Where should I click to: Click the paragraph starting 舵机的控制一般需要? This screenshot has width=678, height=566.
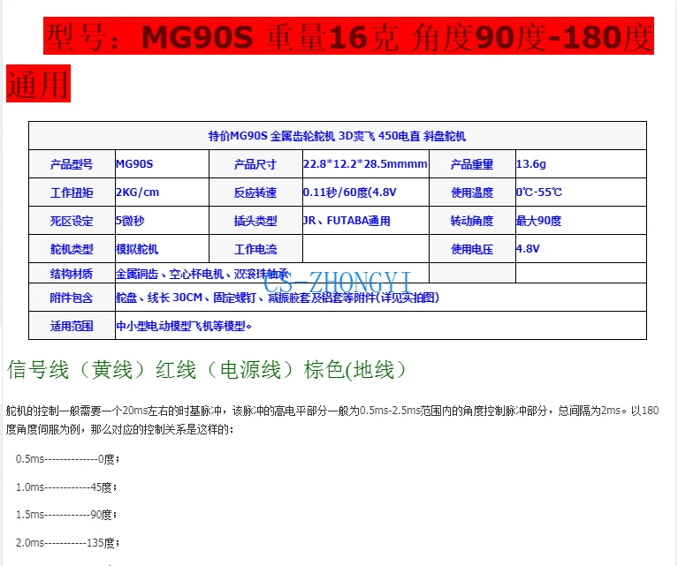tap(332, 420)
